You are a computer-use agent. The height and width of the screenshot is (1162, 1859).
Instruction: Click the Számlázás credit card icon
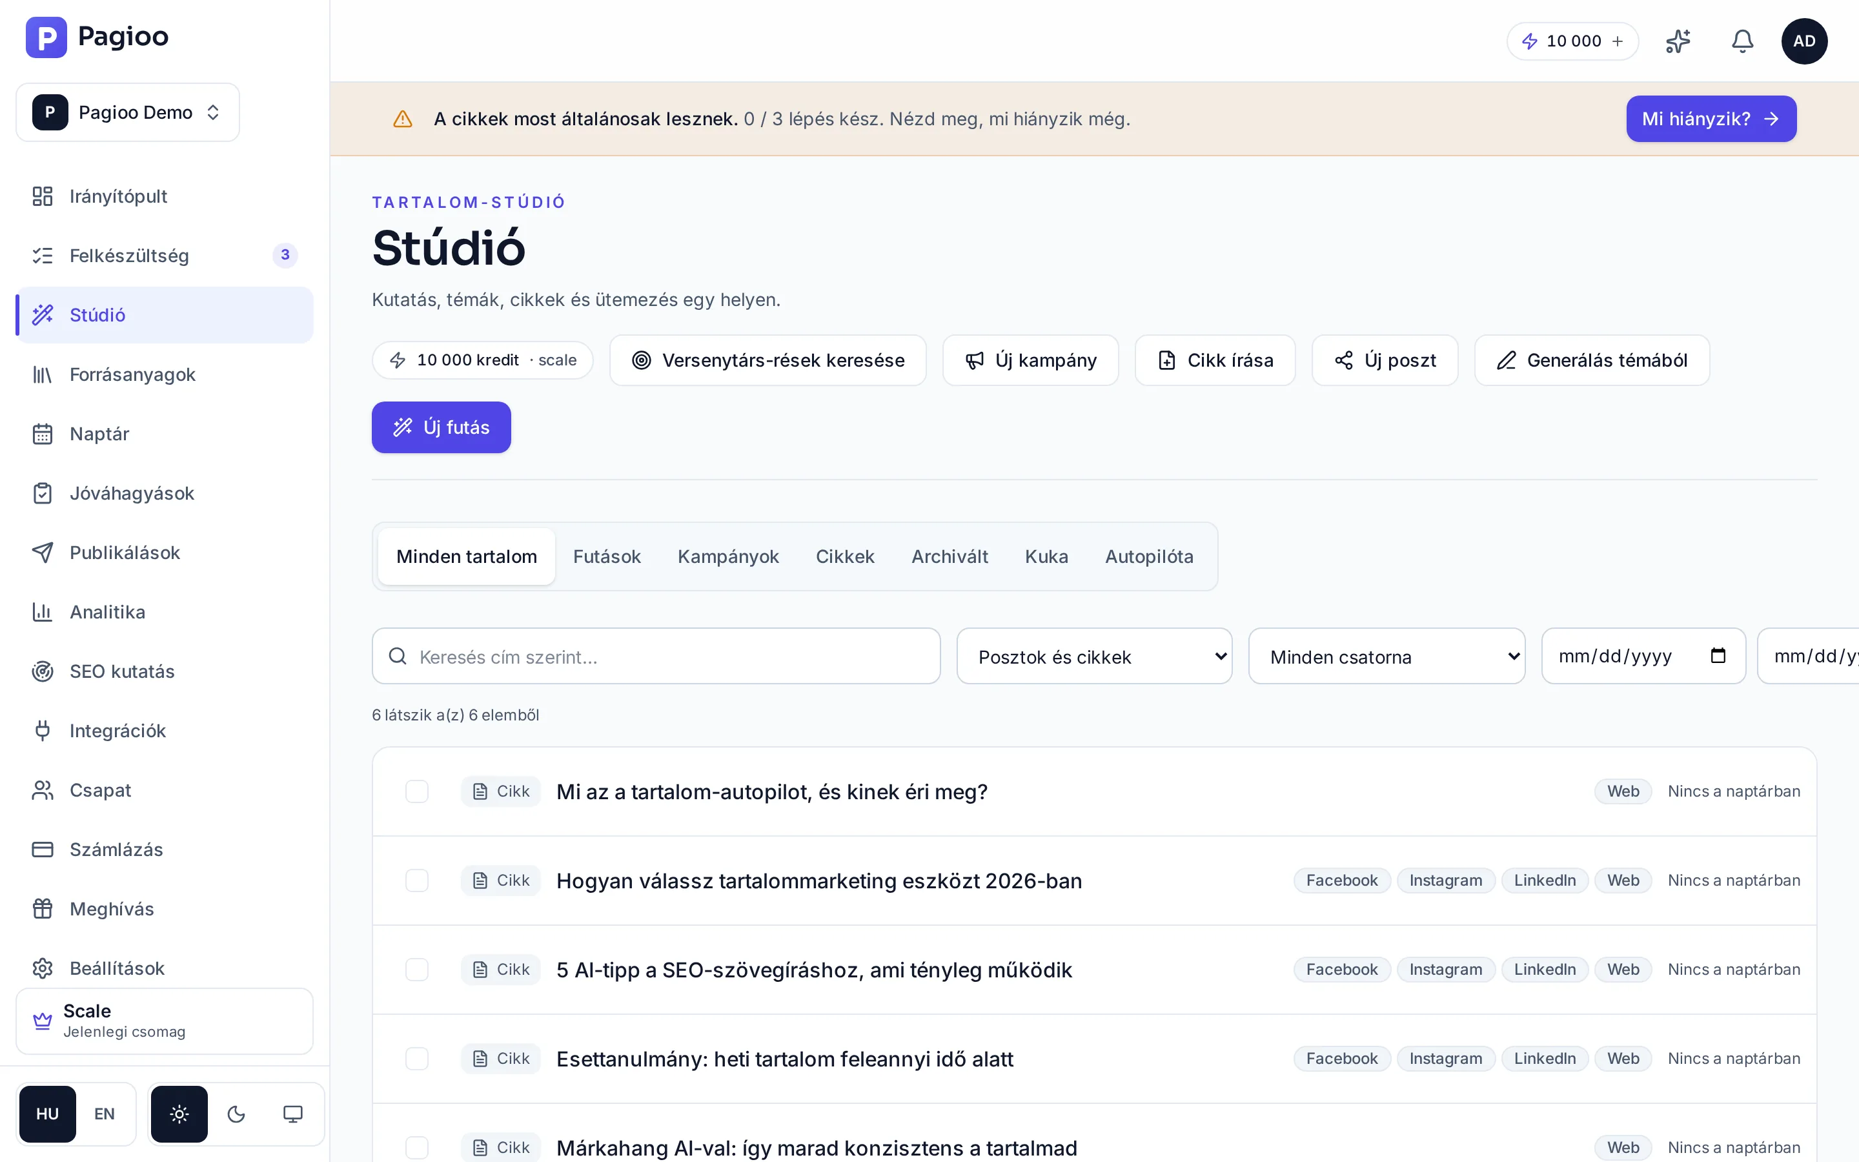pos(42,849)
